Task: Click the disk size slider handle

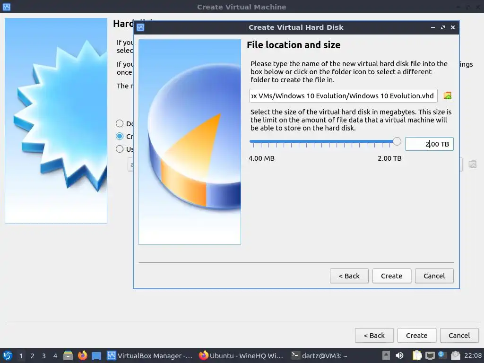Action: pos(397,141)
